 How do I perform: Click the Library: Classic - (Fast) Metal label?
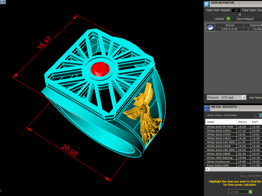click(x=222, y=115)
